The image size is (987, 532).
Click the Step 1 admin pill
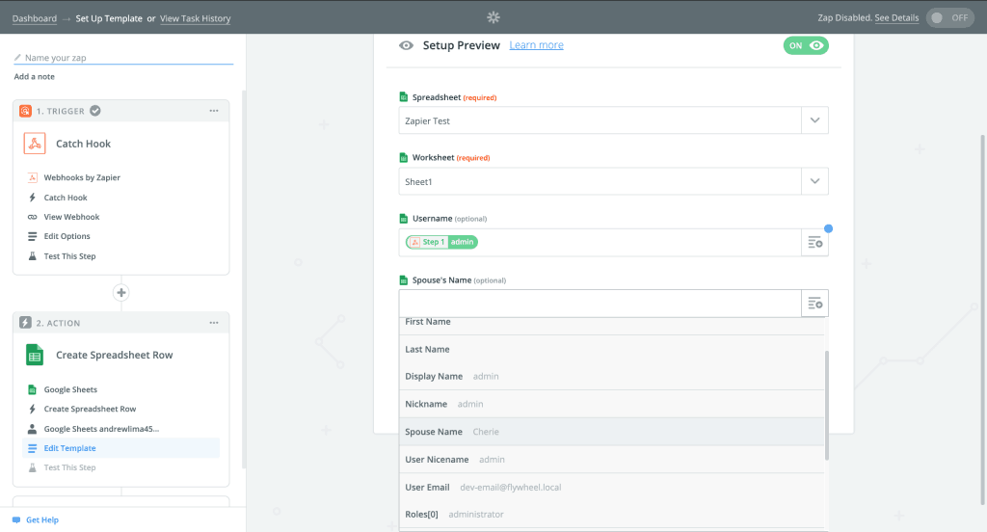[x=441, y=242]
